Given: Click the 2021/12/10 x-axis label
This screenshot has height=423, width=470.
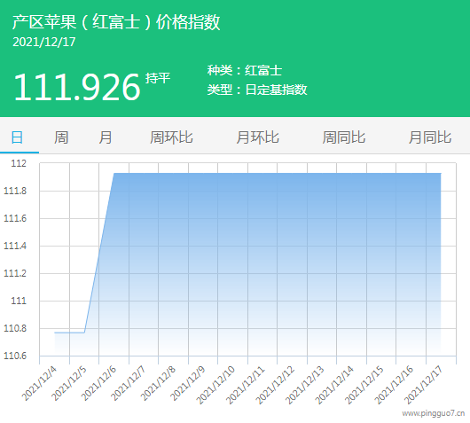Looking at the screenshot, I should (x=215, y=386).
